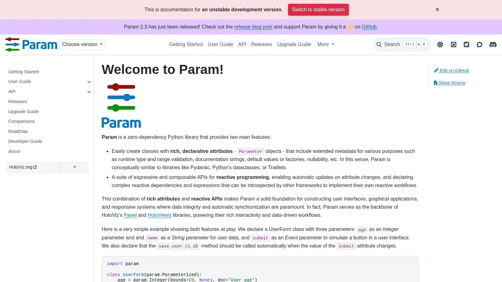The width and height of the screenshot is (502, 282).
Task: Select Roadmap in sidebar
Action: point(18,131)
